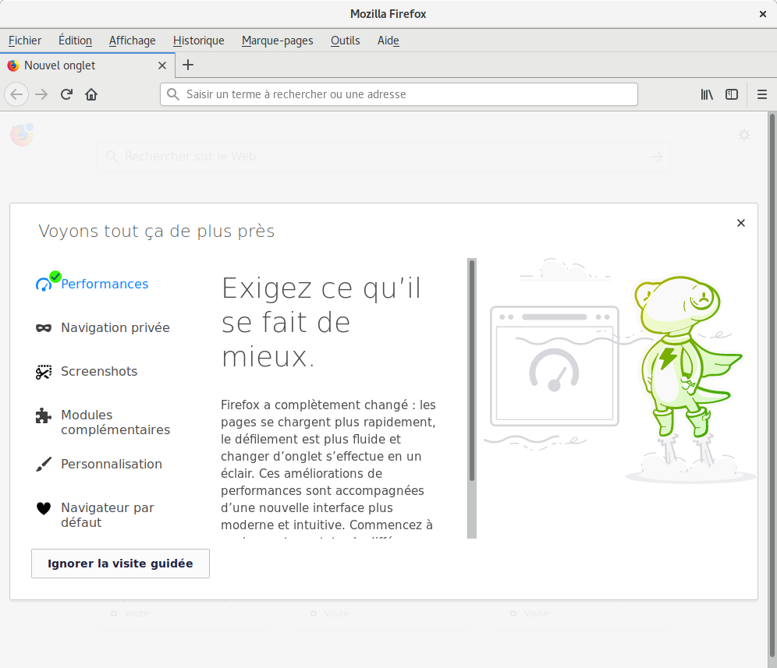The image size is (777, 668).
Task: Click the magnifier icon in the address bar
Action: 173,94
